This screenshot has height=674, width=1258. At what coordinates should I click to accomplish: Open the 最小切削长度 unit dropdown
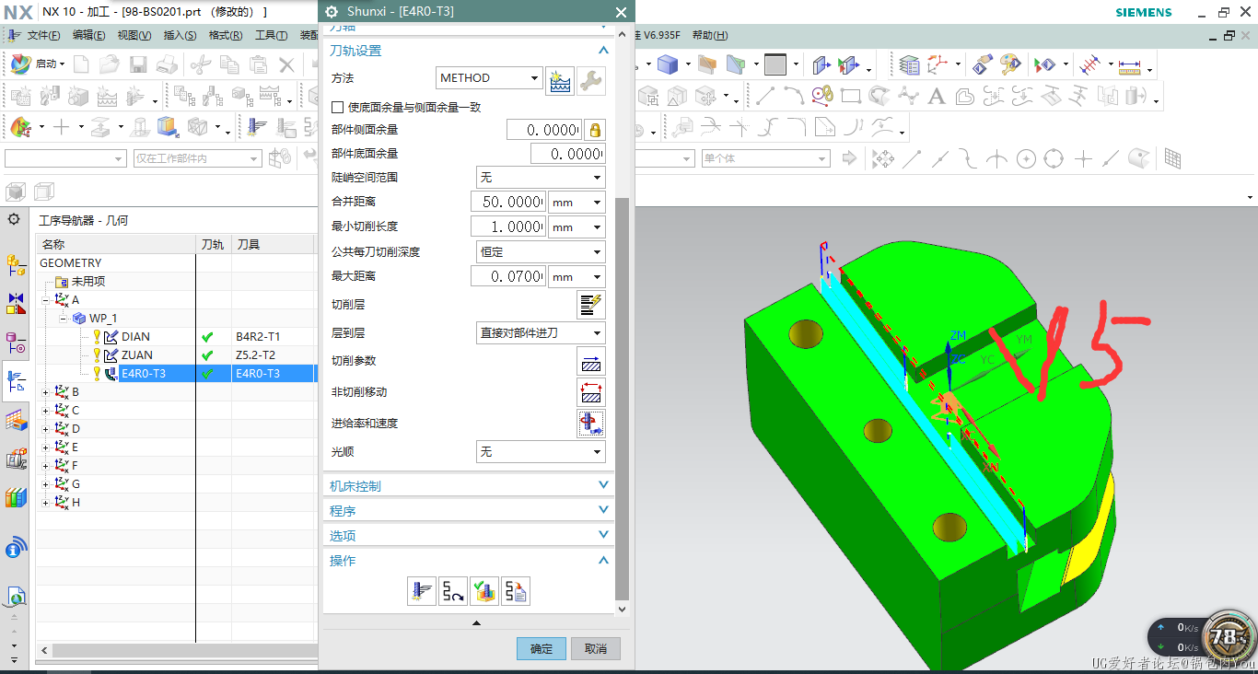coord(577,227)
